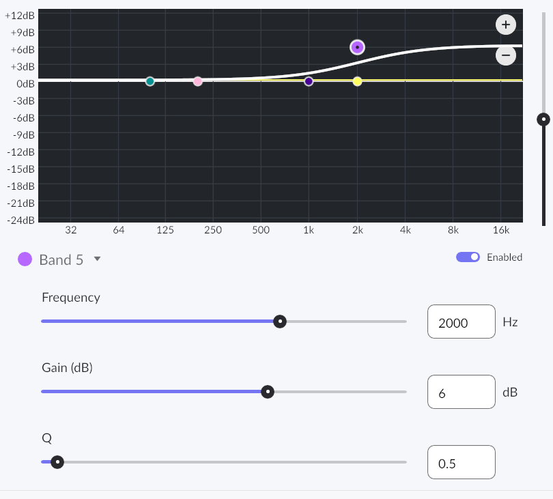Screen dimensions: 553x499
Task: Toggle the Enabled switch for Band 5
Action: (x=468, y=257)
